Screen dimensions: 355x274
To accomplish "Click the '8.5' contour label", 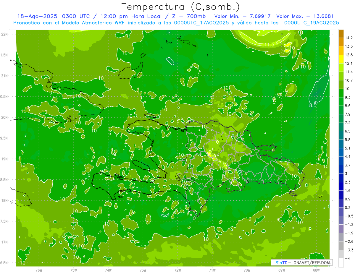I will [313, 105].
